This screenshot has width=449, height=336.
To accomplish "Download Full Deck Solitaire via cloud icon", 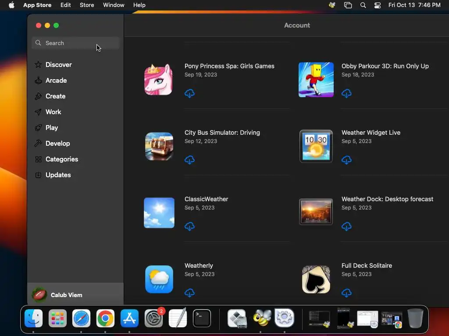I will [346, 293].
